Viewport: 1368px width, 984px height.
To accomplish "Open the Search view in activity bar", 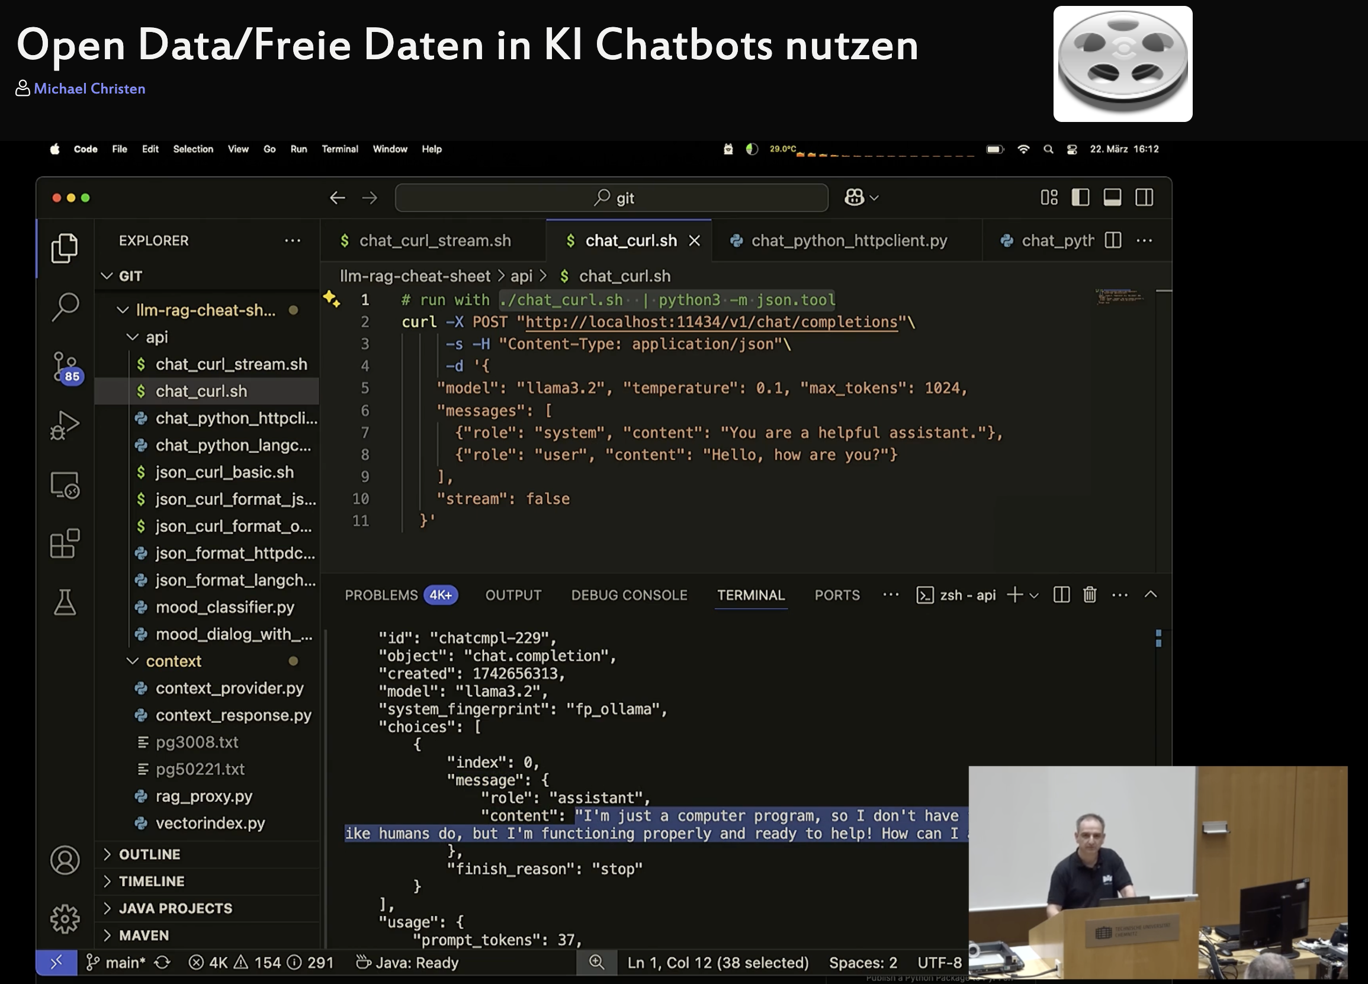I will 65,306.
